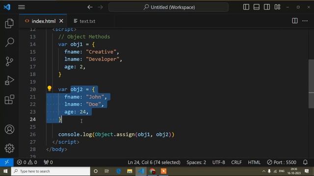This screenshot has width=314, height=176.
Task: Click the "Developer" string on line 16
Action: tap(103, 59)
